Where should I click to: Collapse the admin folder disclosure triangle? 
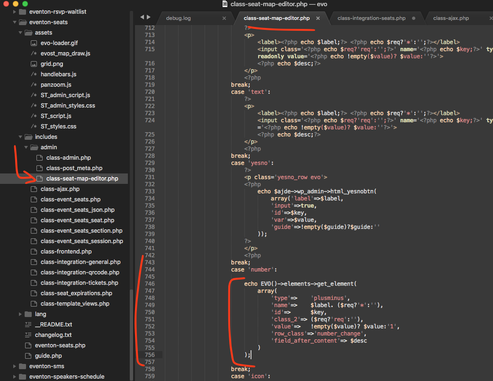26,147
